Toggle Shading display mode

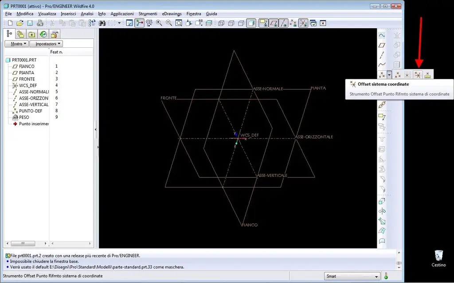click(x=251, y=23)
